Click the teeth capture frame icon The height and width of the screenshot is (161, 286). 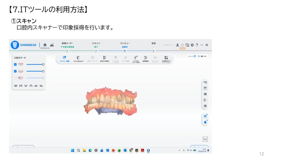(x=205, y=139)
